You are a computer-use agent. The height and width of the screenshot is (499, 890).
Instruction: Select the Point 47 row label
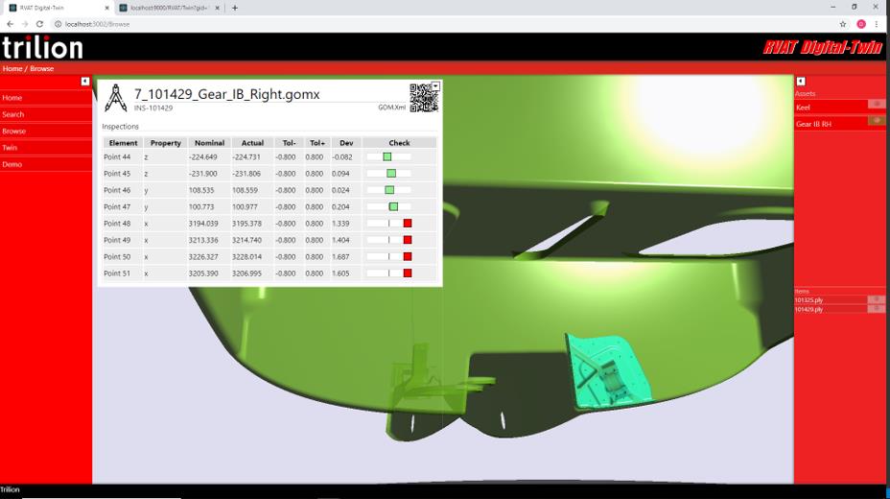(x=117, y=206)
